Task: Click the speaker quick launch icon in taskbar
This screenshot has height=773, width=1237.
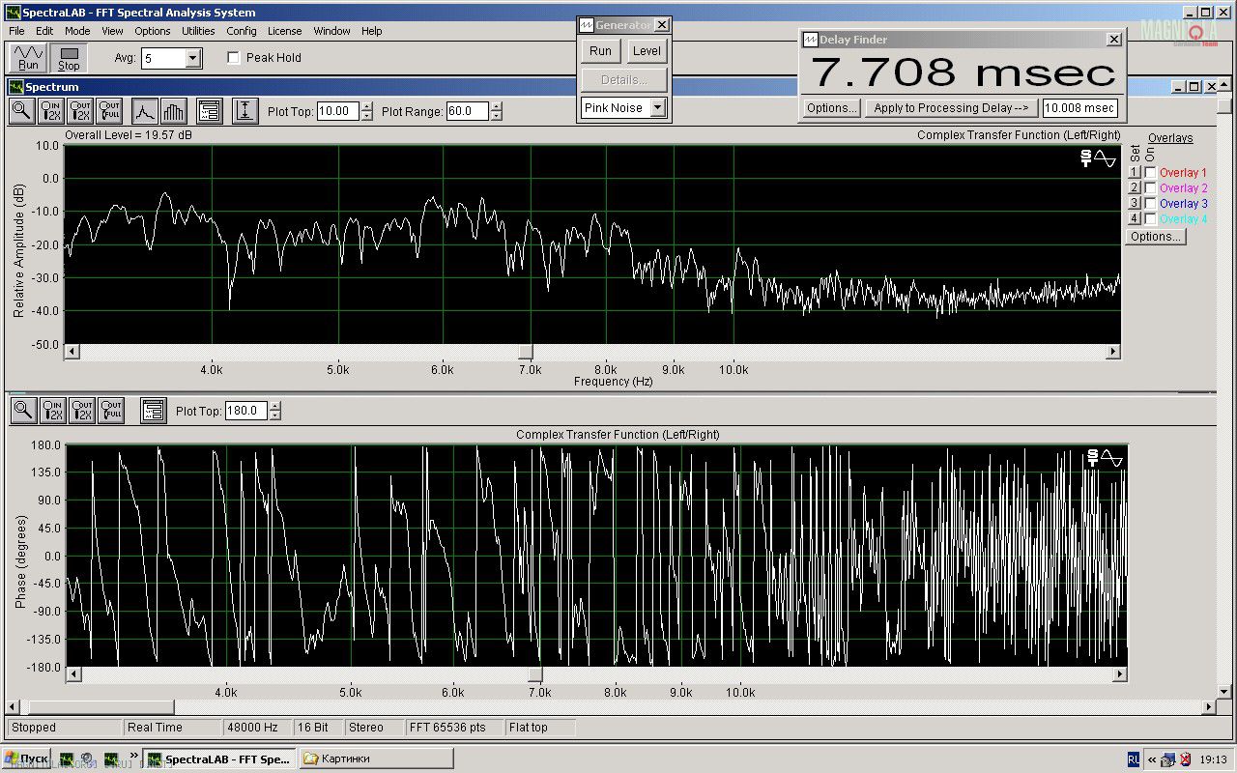Action: click(87, 759)
